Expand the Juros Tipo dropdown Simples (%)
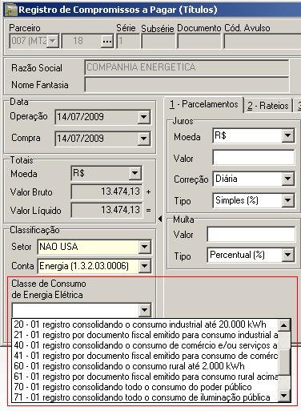Screen dimensions: 301x411 tap(288, 200)
